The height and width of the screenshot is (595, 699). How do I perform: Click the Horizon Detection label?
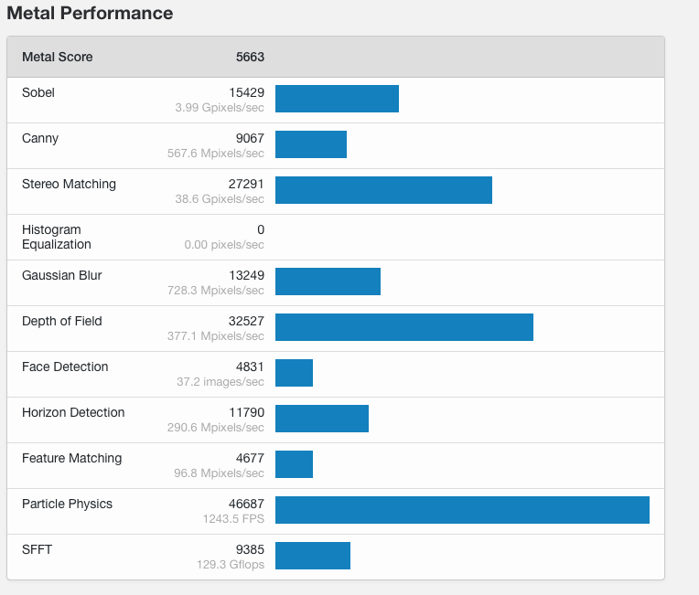(73, 412)
